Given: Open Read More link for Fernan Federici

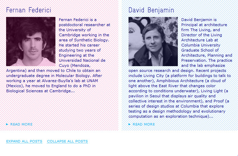Looking at the screenshot, I should pos(21,124).
